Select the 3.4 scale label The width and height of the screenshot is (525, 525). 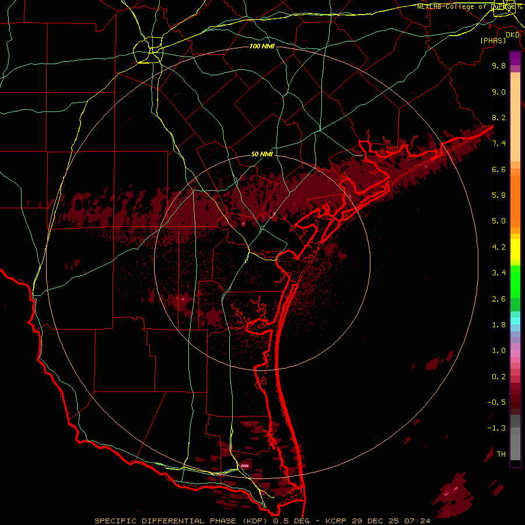coord(499,273)
